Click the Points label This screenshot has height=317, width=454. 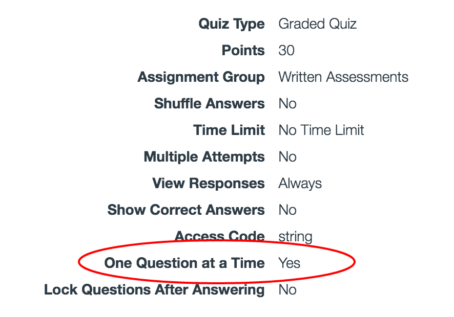[x=243, y=51]
